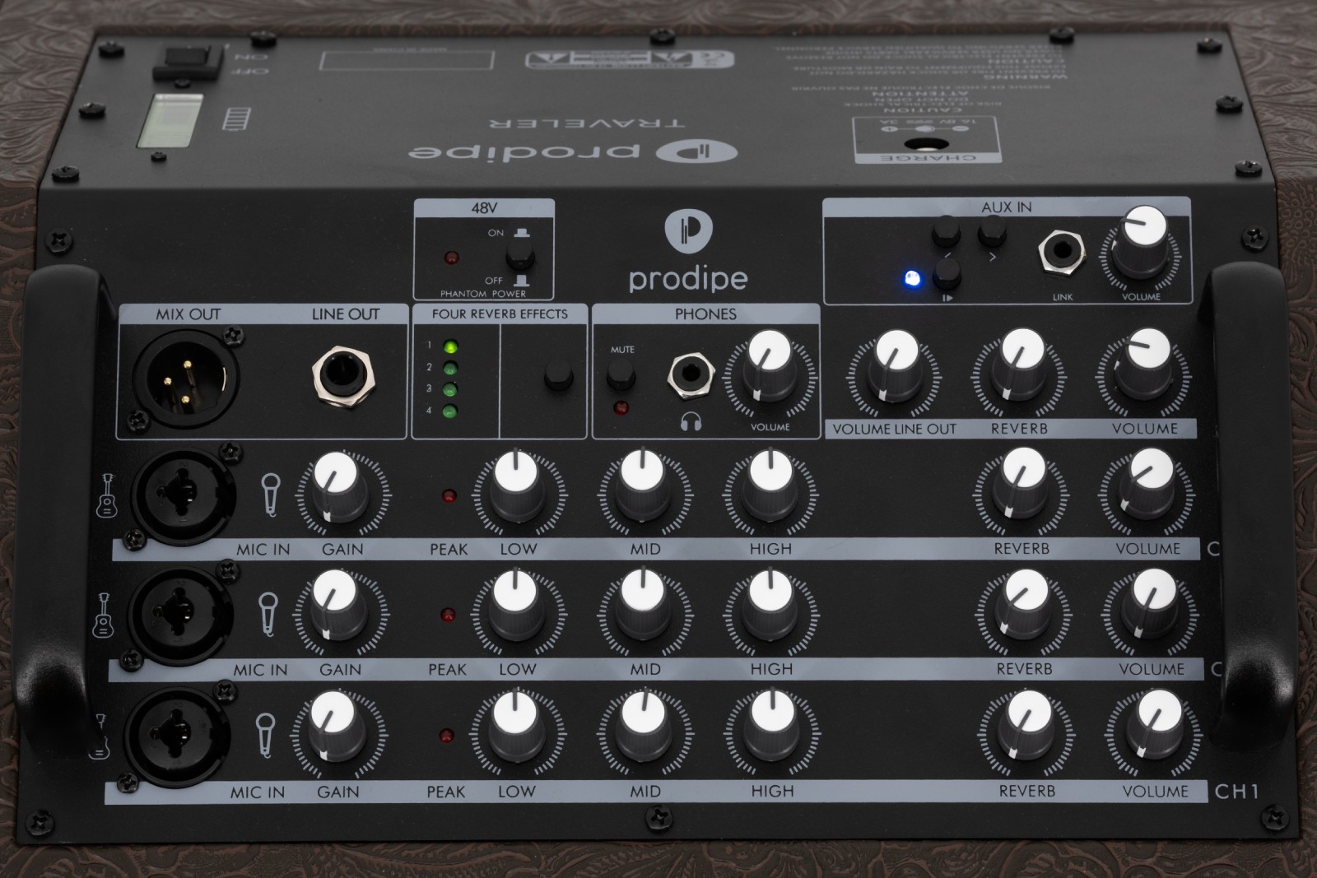Click the PHONES VOLUME knob
Screen dimensions: 1317x878
[770, 370]
